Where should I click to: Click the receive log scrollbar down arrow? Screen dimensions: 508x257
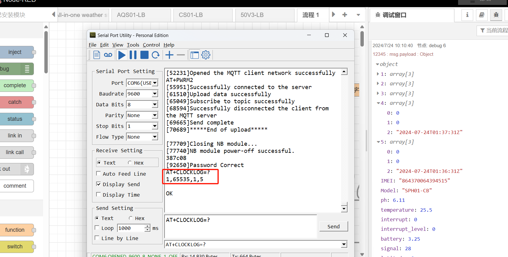[x=344, y=209]
